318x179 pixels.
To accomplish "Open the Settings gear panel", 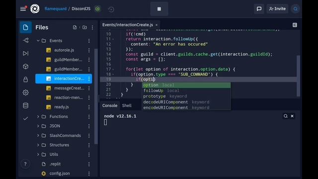I will (x=25, y=92).
